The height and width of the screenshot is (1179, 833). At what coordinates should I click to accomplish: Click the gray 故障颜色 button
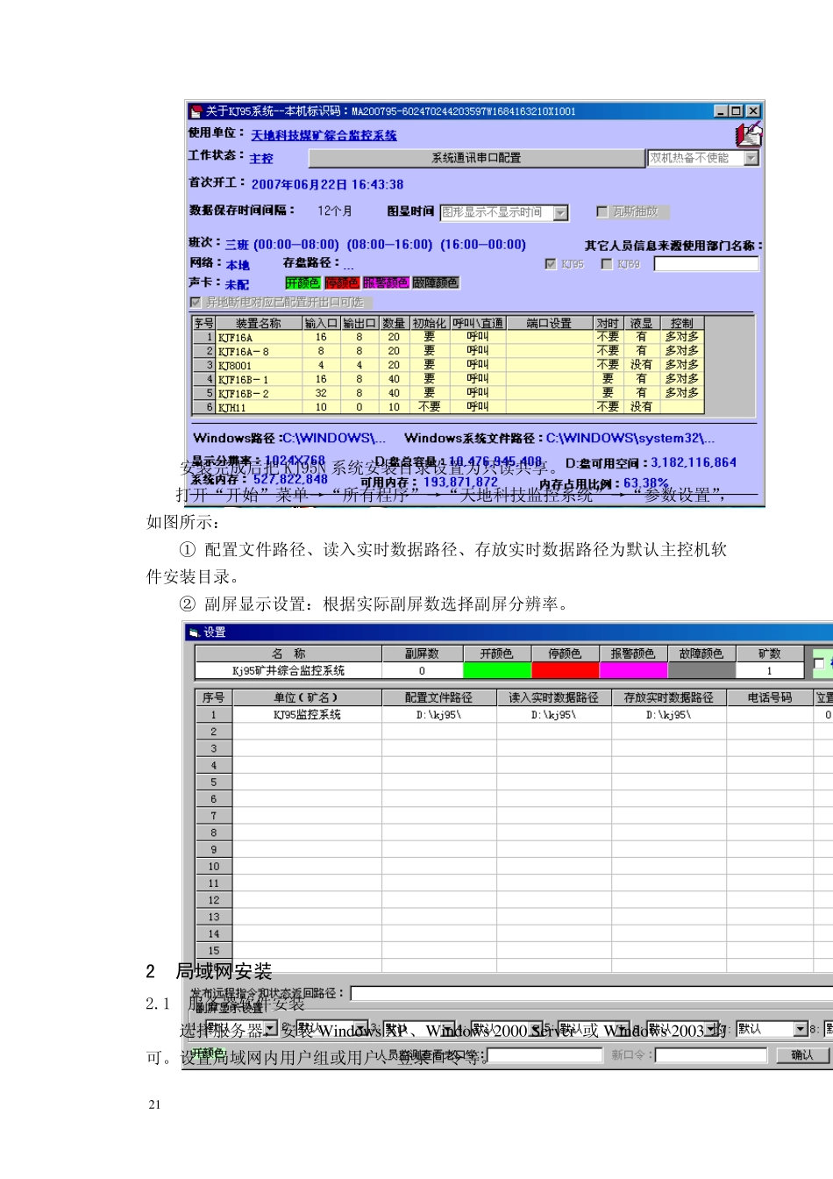click(435, 282)
